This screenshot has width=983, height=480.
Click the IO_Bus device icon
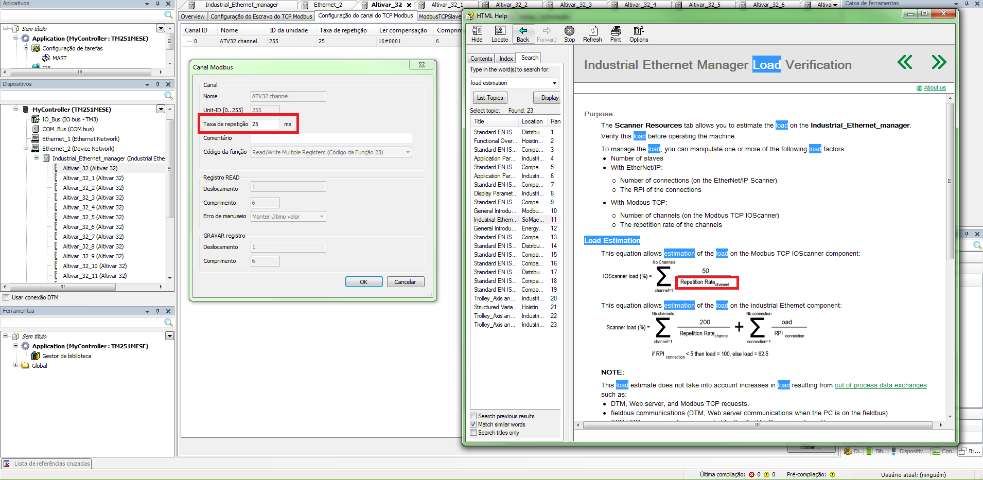pyautogui.click(x=36, y=119)
